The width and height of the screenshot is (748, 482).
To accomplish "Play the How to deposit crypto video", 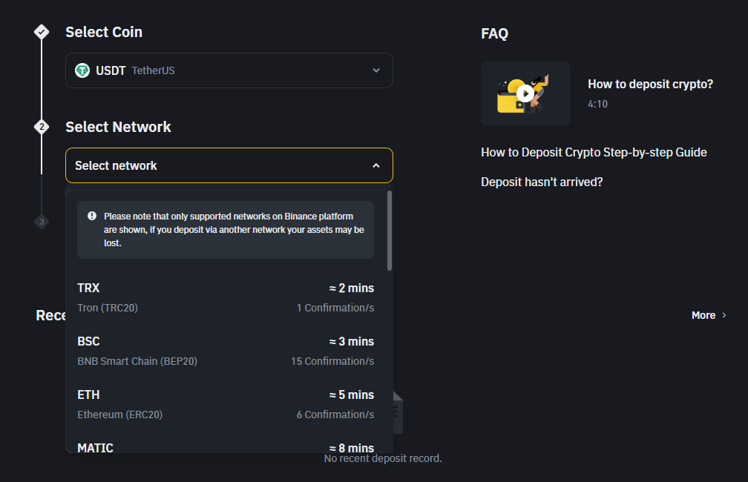I will click(525, 93).
